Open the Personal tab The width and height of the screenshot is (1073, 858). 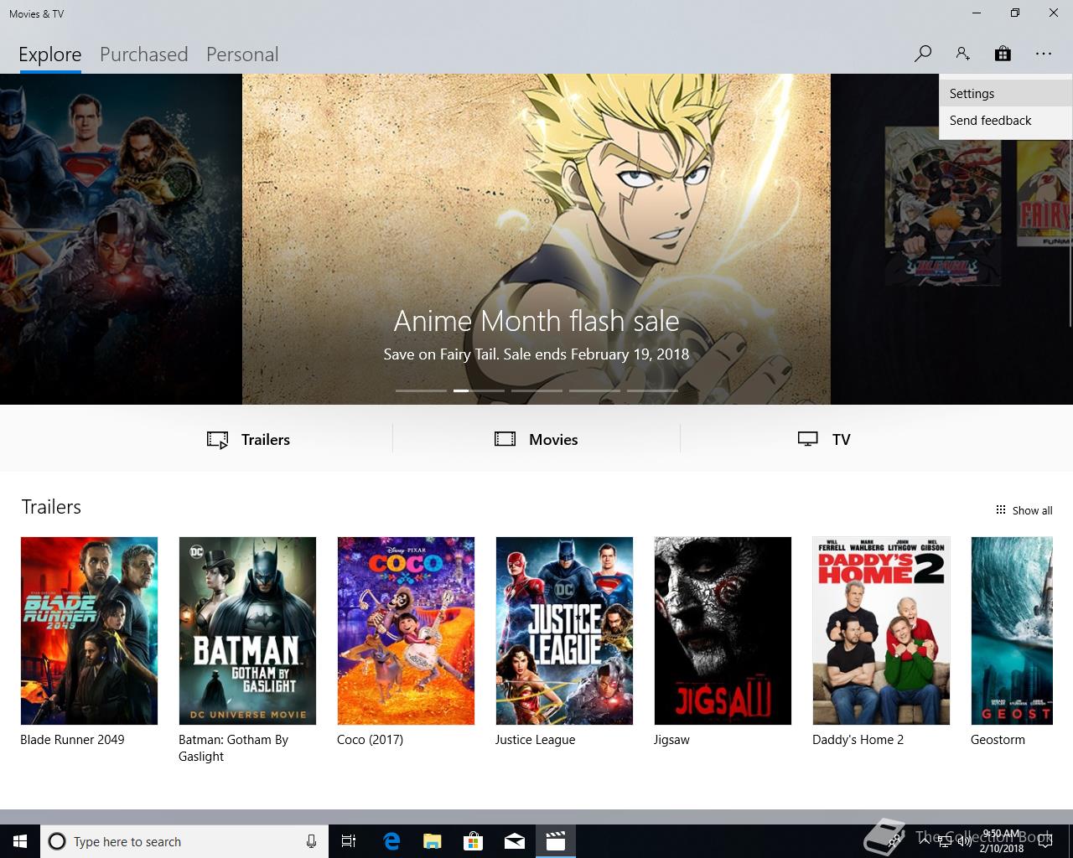pos(242,54)
